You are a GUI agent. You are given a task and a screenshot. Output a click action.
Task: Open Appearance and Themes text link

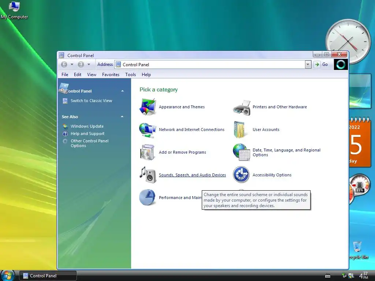pyautogui.click(x=182, y=107)
